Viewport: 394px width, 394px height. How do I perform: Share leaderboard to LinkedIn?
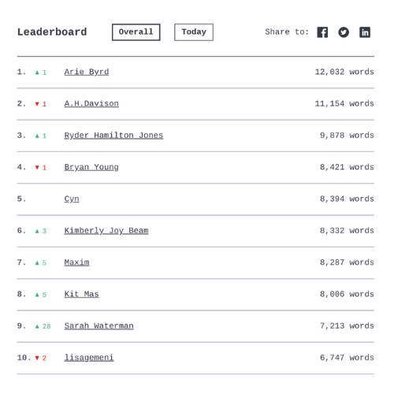pos(365,32)
